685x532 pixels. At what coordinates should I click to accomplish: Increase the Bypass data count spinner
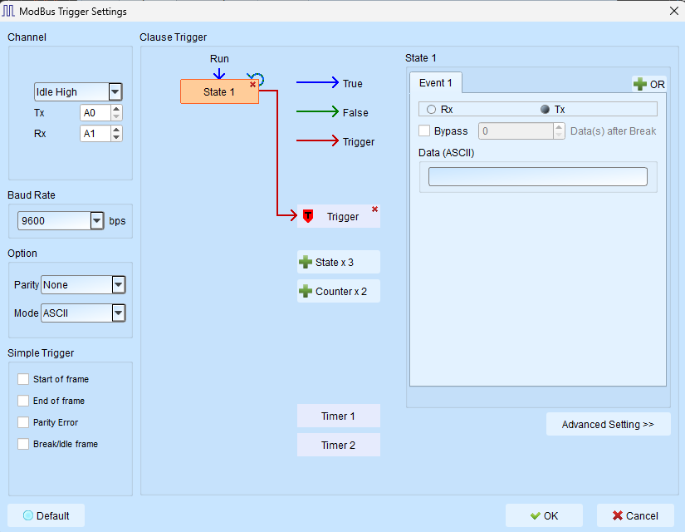point(559,127)
